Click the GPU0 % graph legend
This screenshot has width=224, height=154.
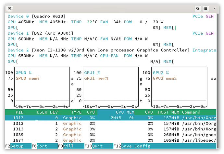(24, 73)
